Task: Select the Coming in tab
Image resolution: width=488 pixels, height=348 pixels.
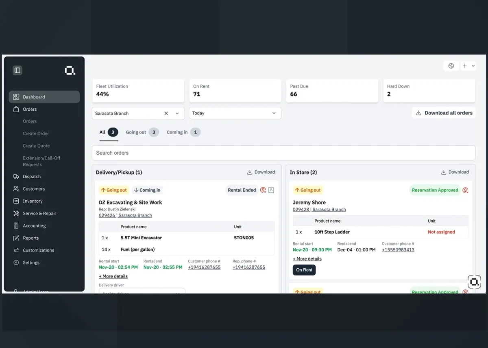Action: (x=176, y=132)
